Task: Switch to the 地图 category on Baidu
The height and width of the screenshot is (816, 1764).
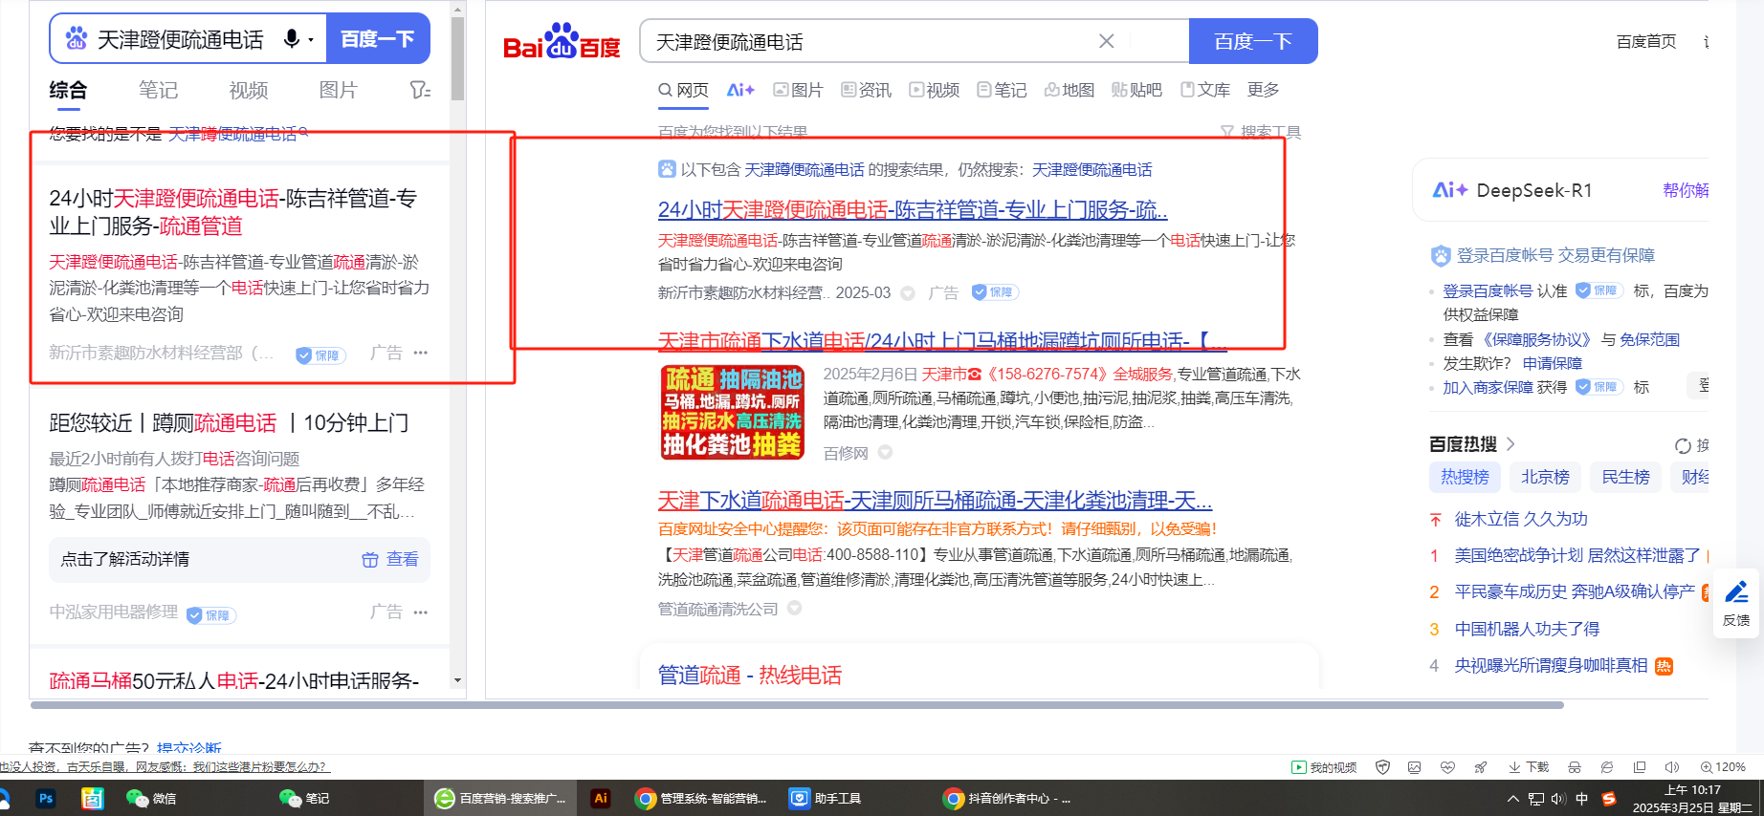Action: [1069, 90]
